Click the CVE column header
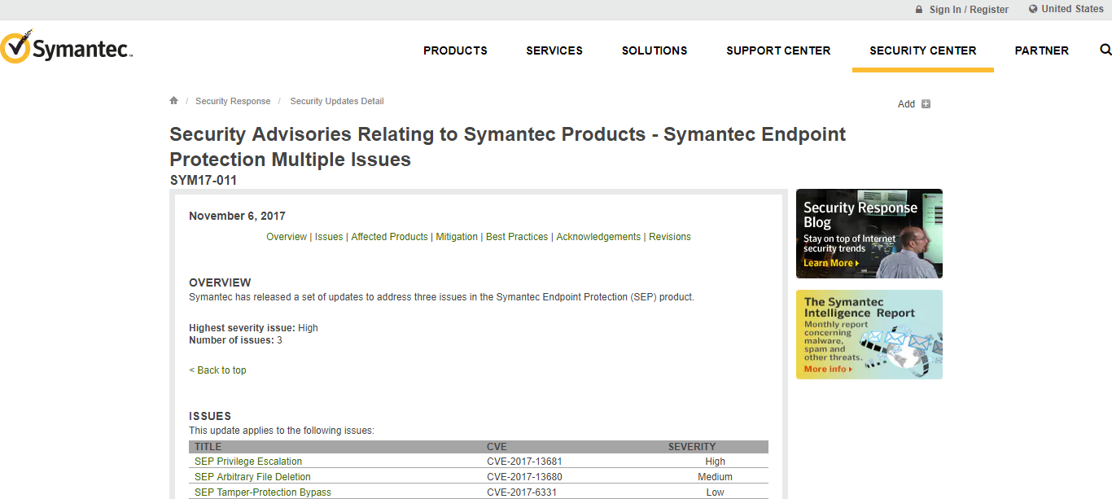1112x499 pixels. coord(497,447)
